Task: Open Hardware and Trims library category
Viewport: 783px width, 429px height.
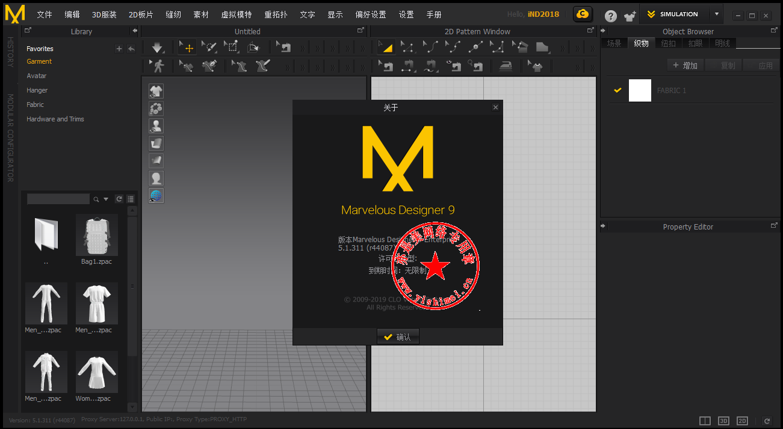Action: point(55,119)
